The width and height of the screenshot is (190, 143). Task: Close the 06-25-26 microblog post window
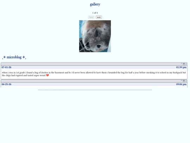[186, 81]
